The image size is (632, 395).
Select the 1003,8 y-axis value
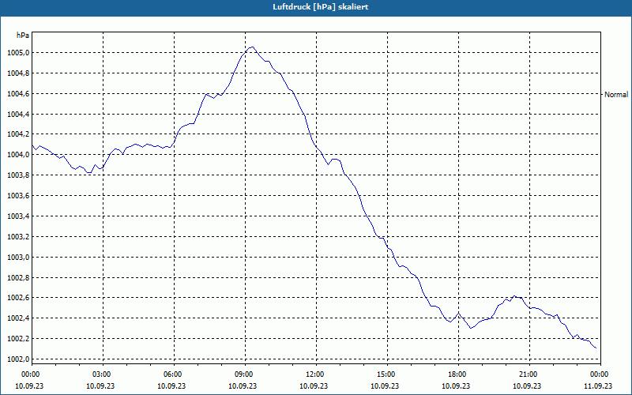pos(17,175)
